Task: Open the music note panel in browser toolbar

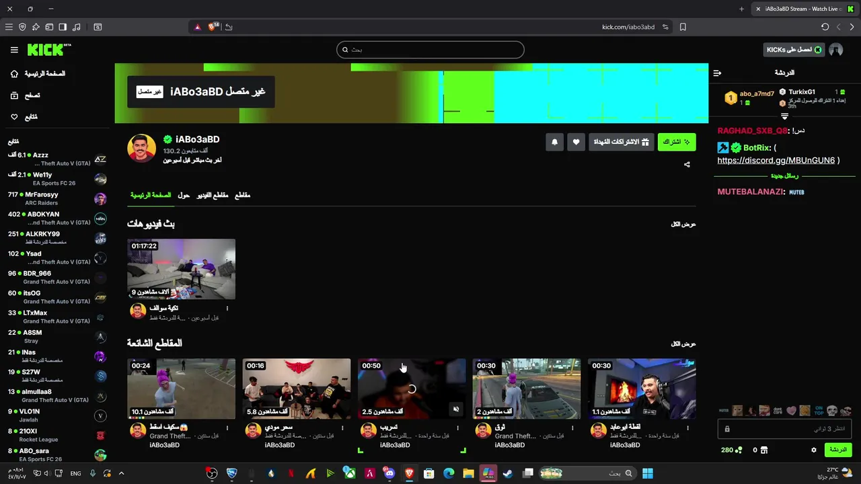Action: point(76,27)
